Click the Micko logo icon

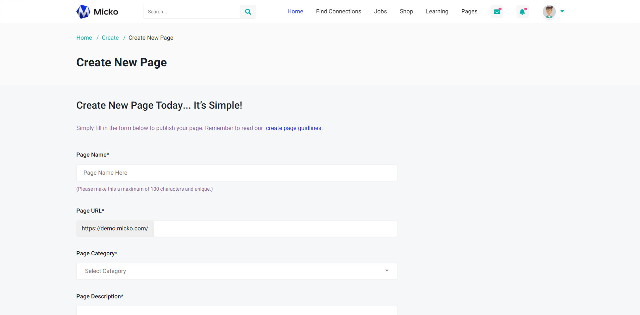[x=83, y=12]
